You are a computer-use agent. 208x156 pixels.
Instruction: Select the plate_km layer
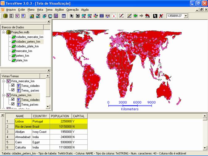pos(22,60)
